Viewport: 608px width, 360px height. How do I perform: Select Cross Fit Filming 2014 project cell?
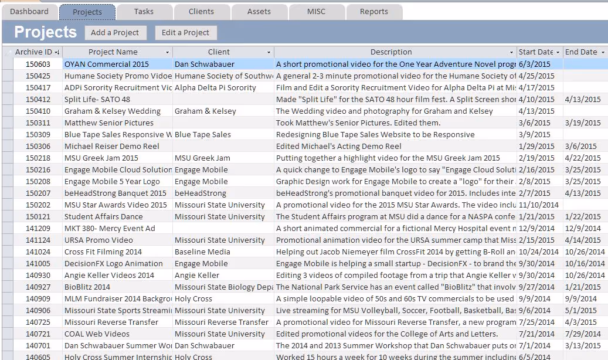[x=117, y=252]
